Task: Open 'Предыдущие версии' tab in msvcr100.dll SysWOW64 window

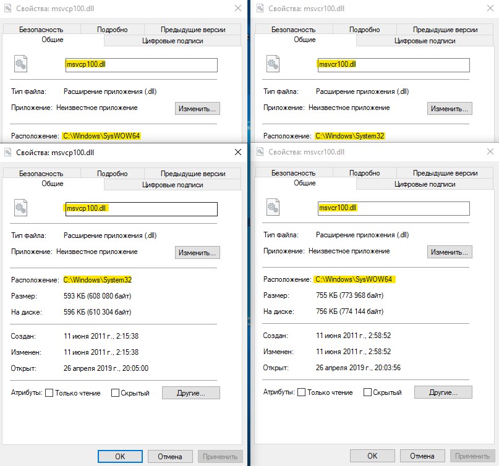Action: coord(445,172)
